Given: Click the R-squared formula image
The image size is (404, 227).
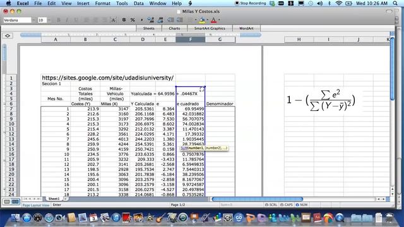Looking at the screenshot, I should (321, 101).
